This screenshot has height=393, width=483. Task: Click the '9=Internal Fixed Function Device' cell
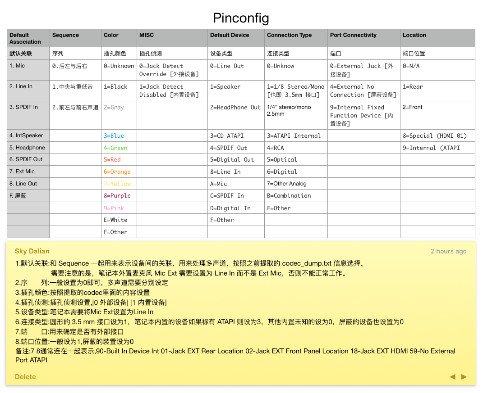[364, 115]
